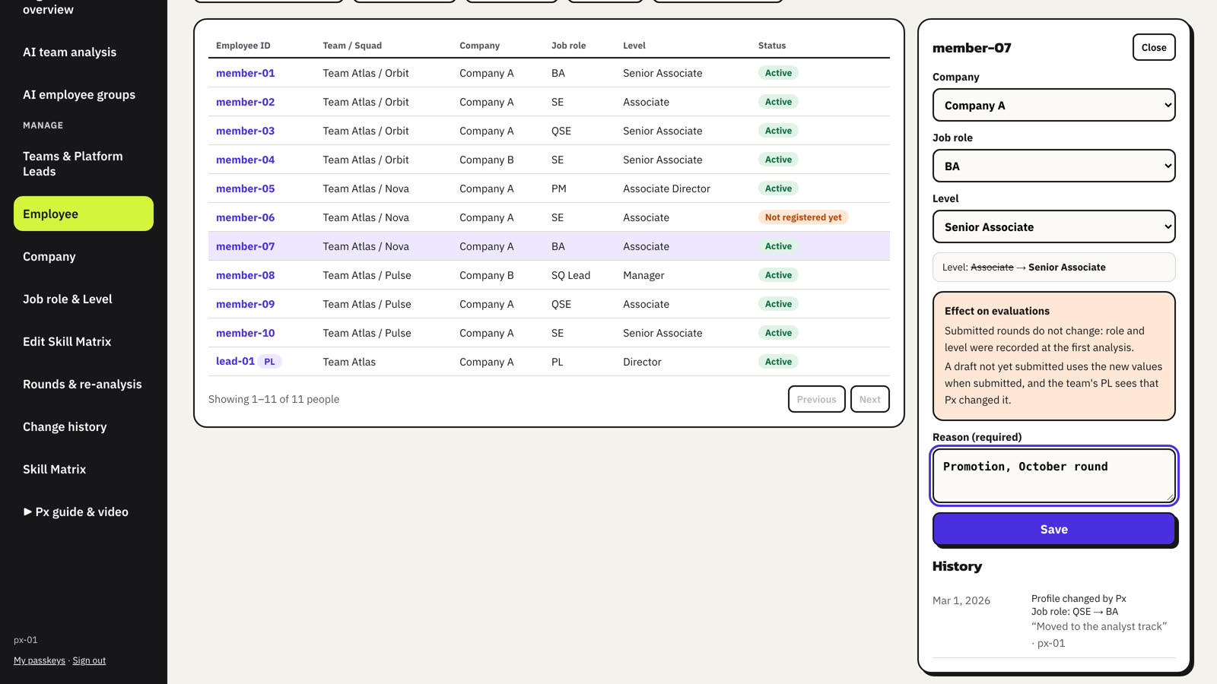Open the Company dropdown in member-07 panel

[x=1053, y=105]
